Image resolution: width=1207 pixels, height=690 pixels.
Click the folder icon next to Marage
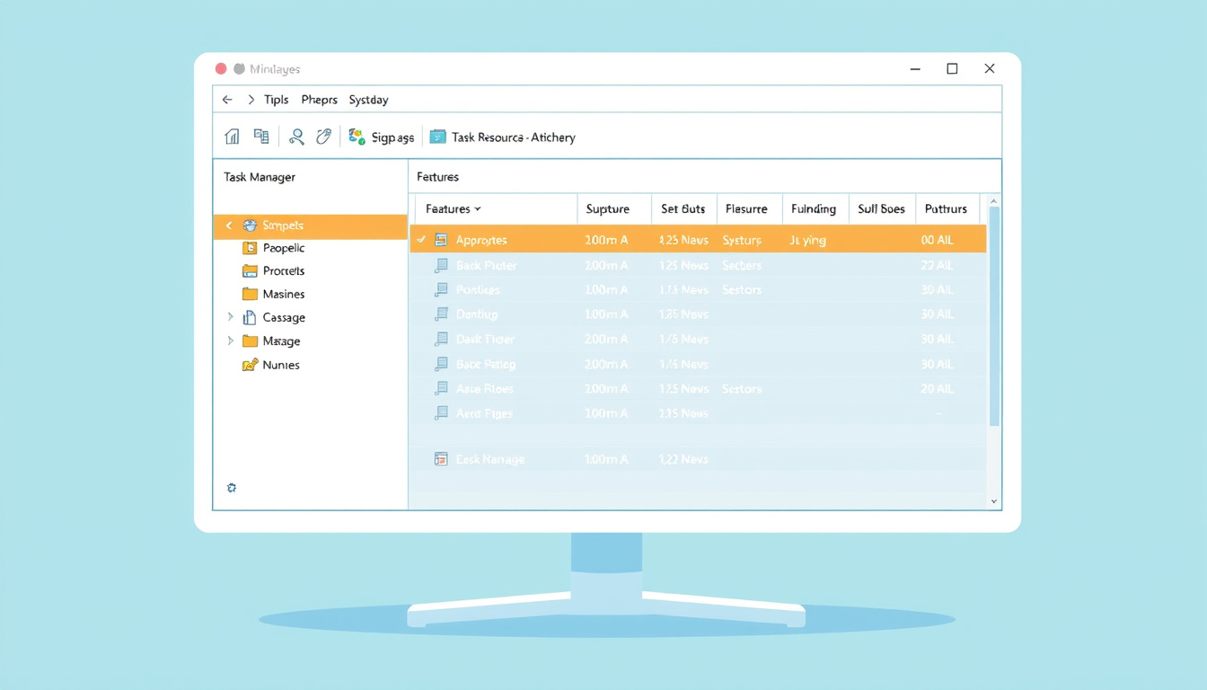[250, 341]
